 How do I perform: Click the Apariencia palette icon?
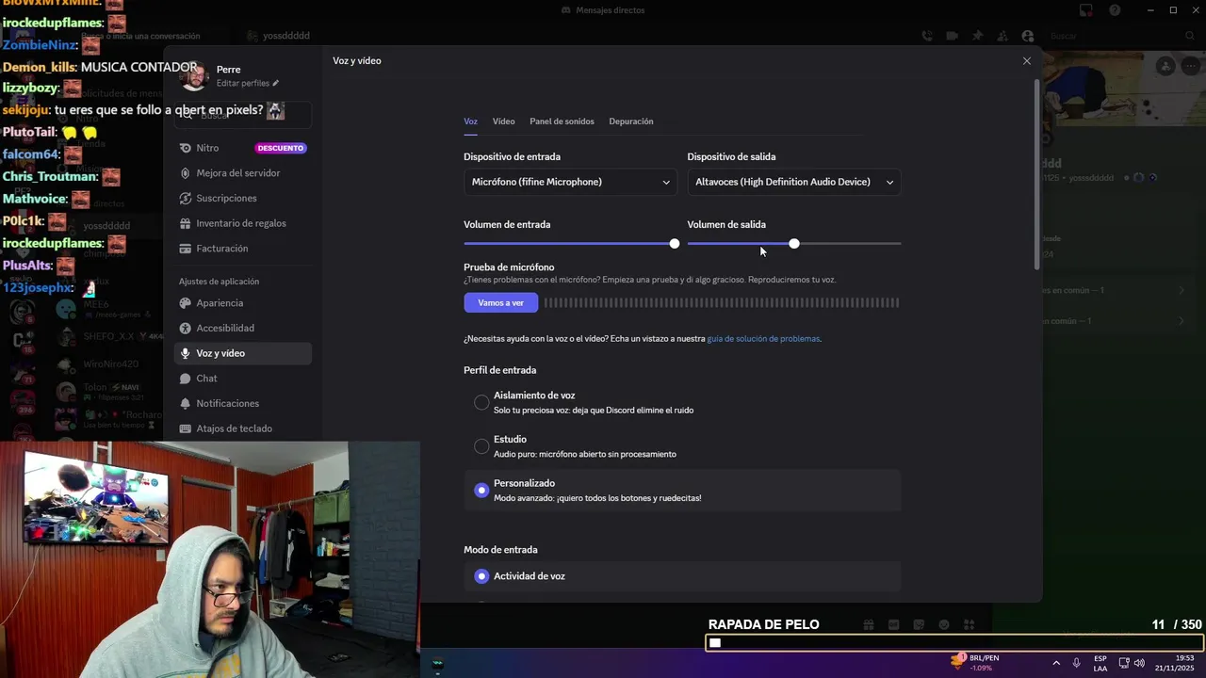(x=186, y=303)
